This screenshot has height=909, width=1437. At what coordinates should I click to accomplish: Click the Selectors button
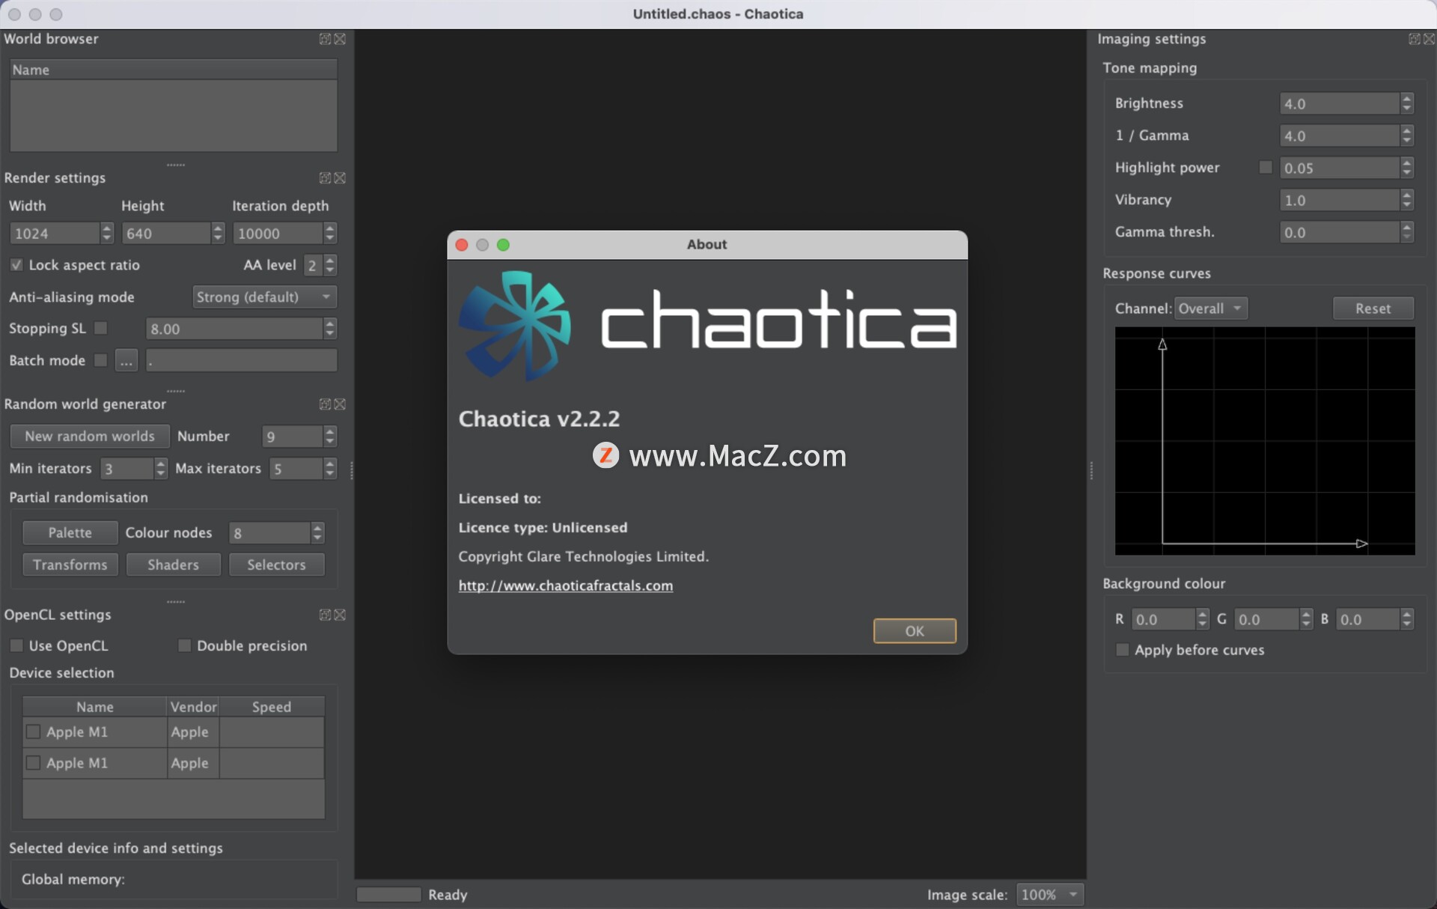pyautogui.click(x=276, y=565)
